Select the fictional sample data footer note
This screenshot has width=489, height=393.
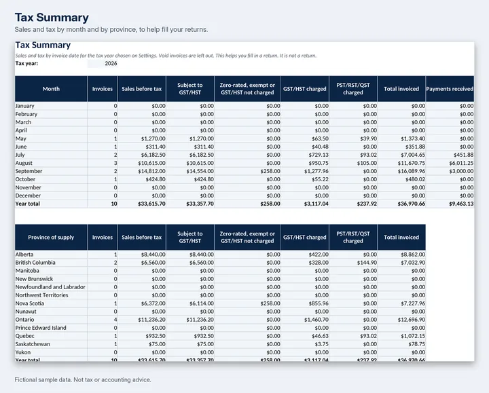pyautogui.click(x=83, y=379)
